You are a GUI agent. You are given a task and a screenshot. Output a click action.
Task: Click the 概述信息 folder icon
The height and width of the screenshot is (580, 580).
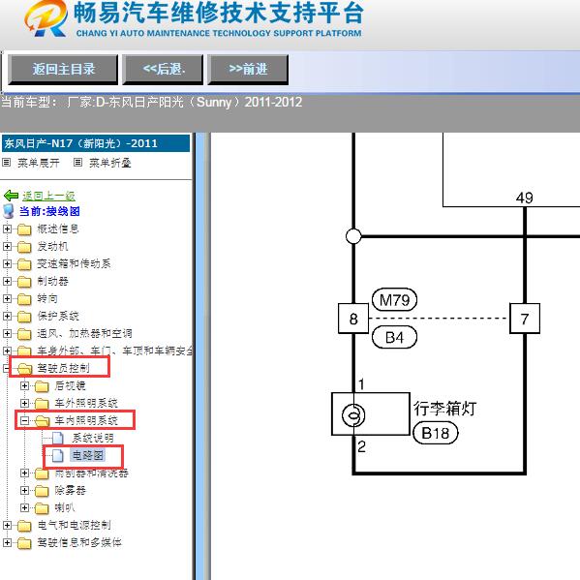point(24,229)
